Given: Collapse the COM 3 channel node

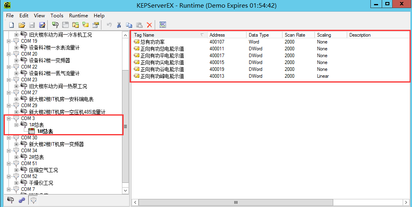Looking at the screenshot, I should (x=8, y=118).
